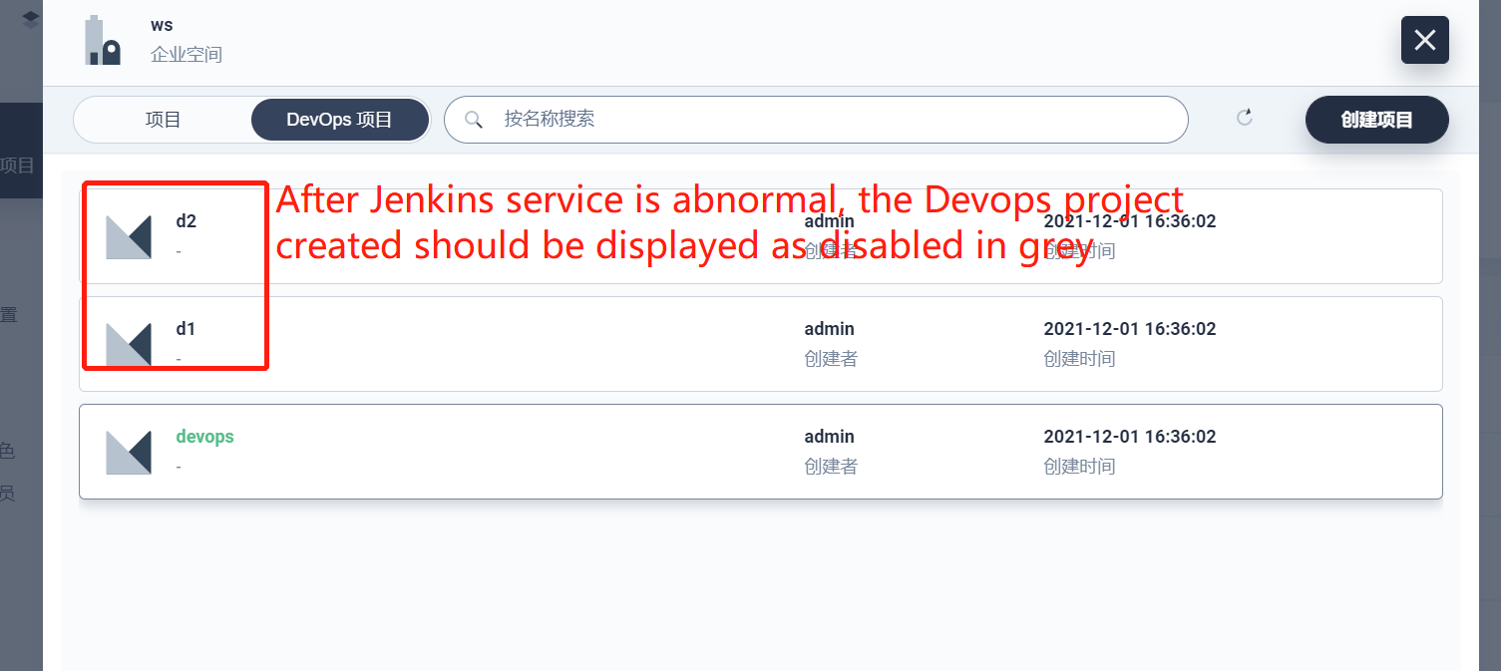Open the devops project link
Screen dimensions: 1501x671
(x=204, y=436)
